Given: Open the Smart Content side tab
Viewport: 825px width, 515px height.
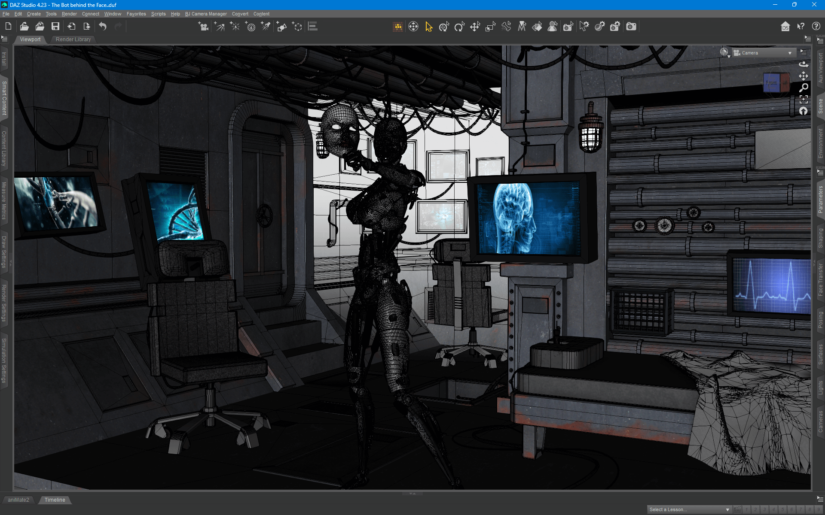Looking at the screenshot, I should click(4, 98).
